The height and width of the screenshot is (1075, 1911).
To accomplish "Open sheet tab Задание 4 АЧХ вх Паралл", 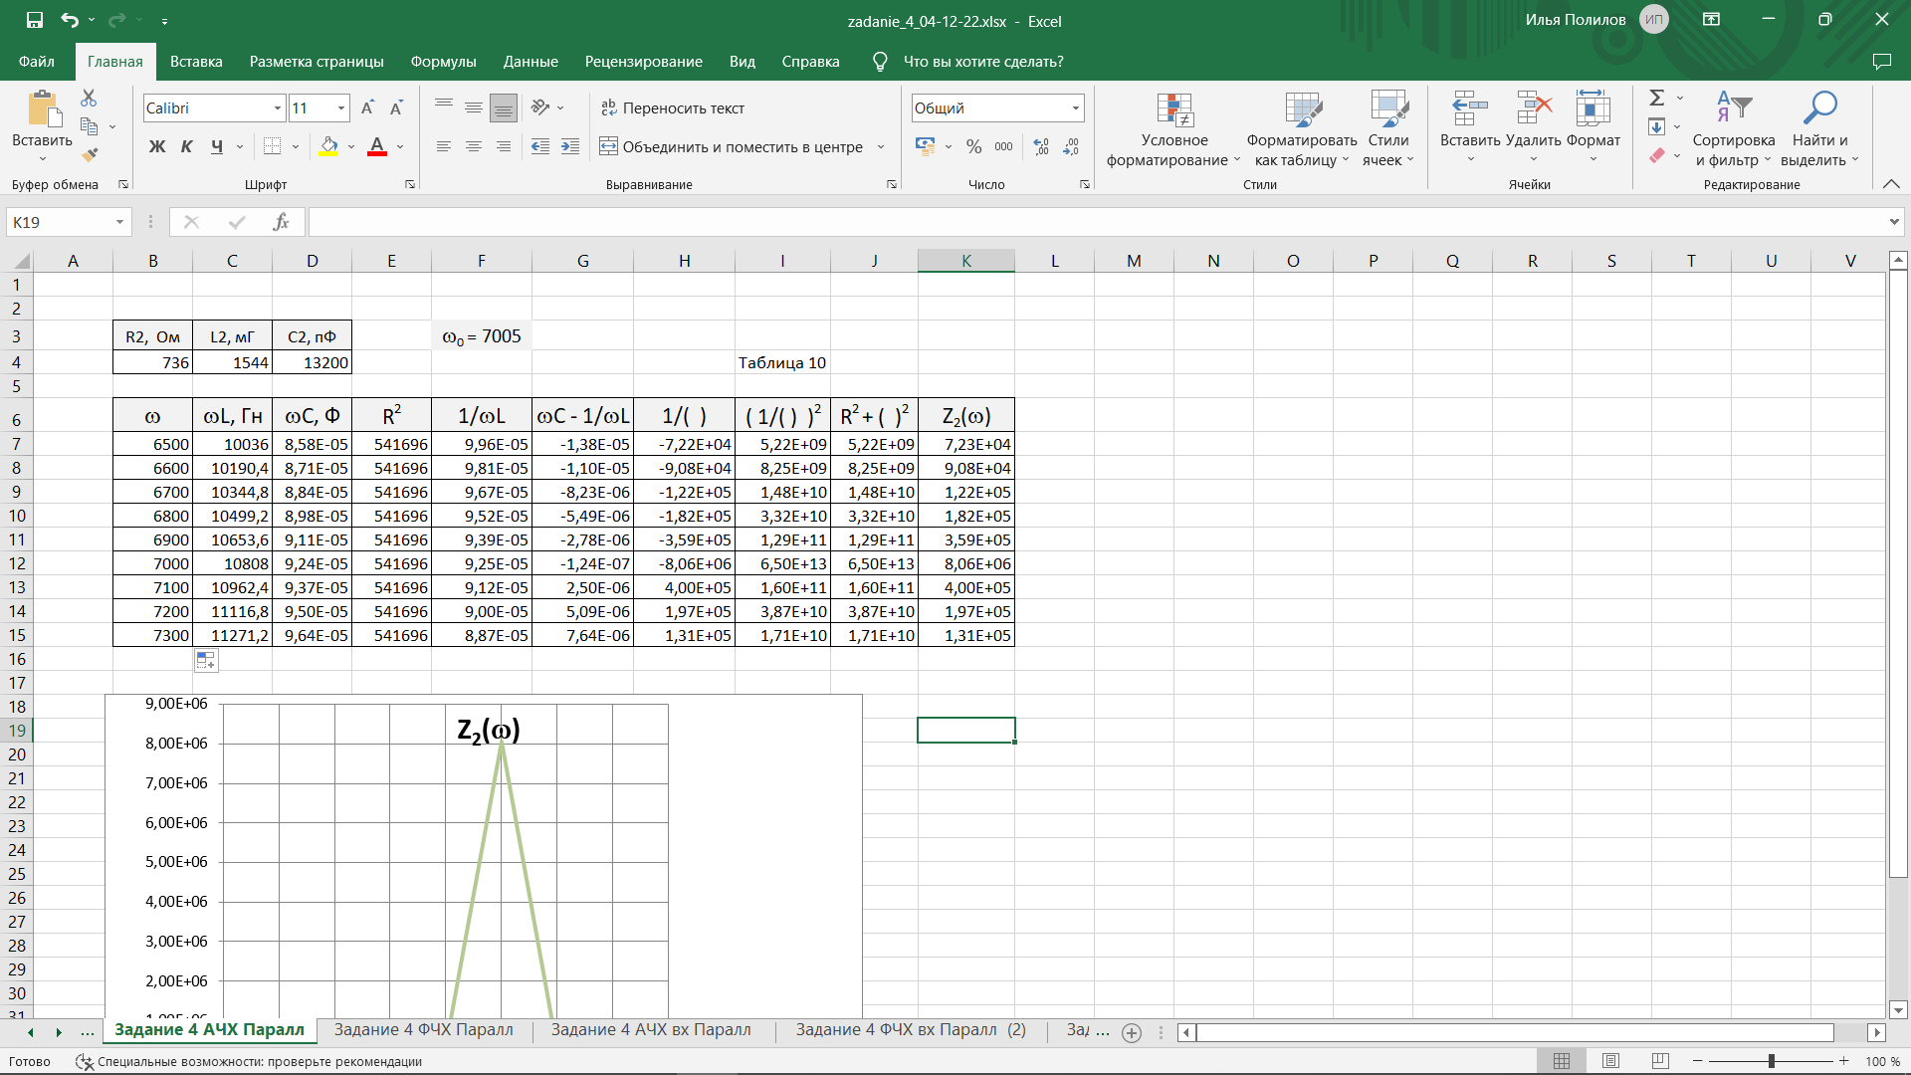I will [651, 1030].
